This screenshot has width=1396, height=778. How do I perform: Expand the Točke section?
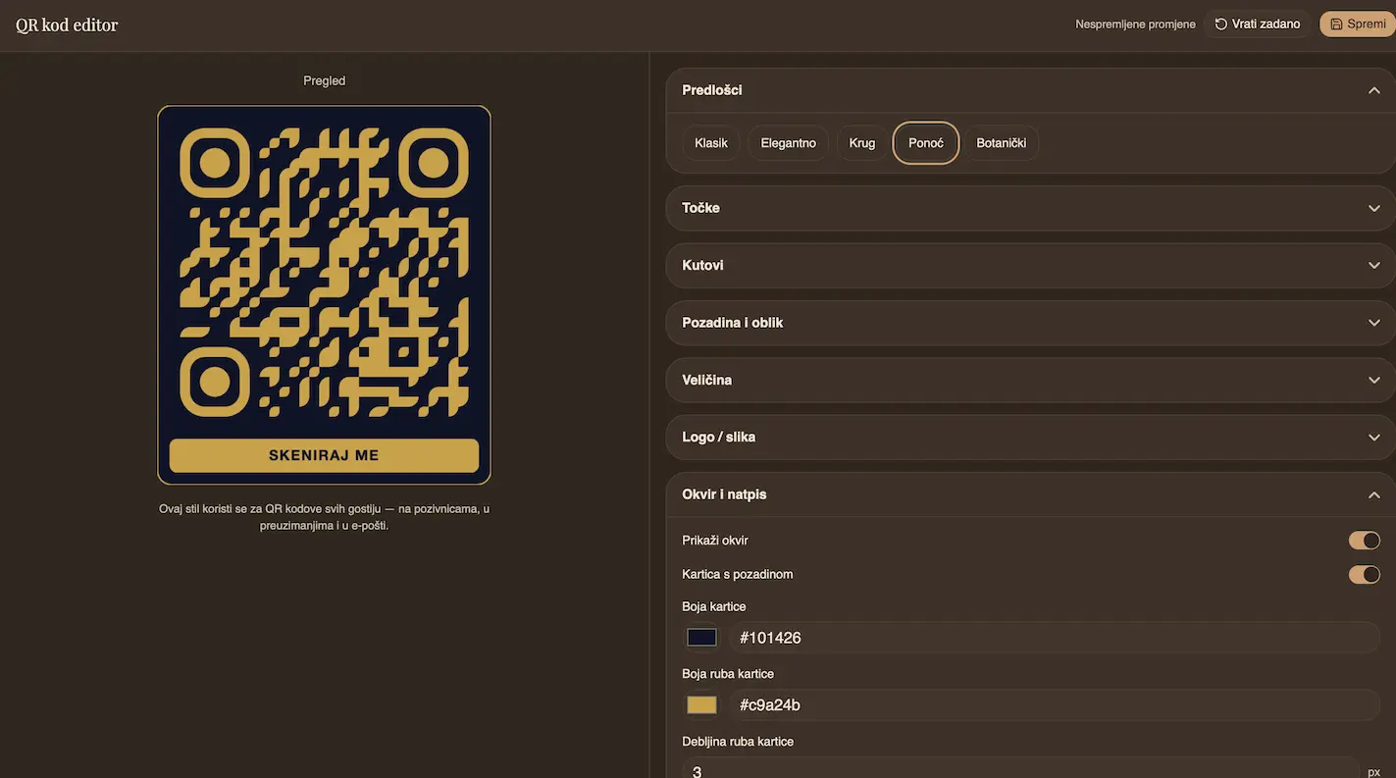pyautogui.click(x=1031, y=208)
